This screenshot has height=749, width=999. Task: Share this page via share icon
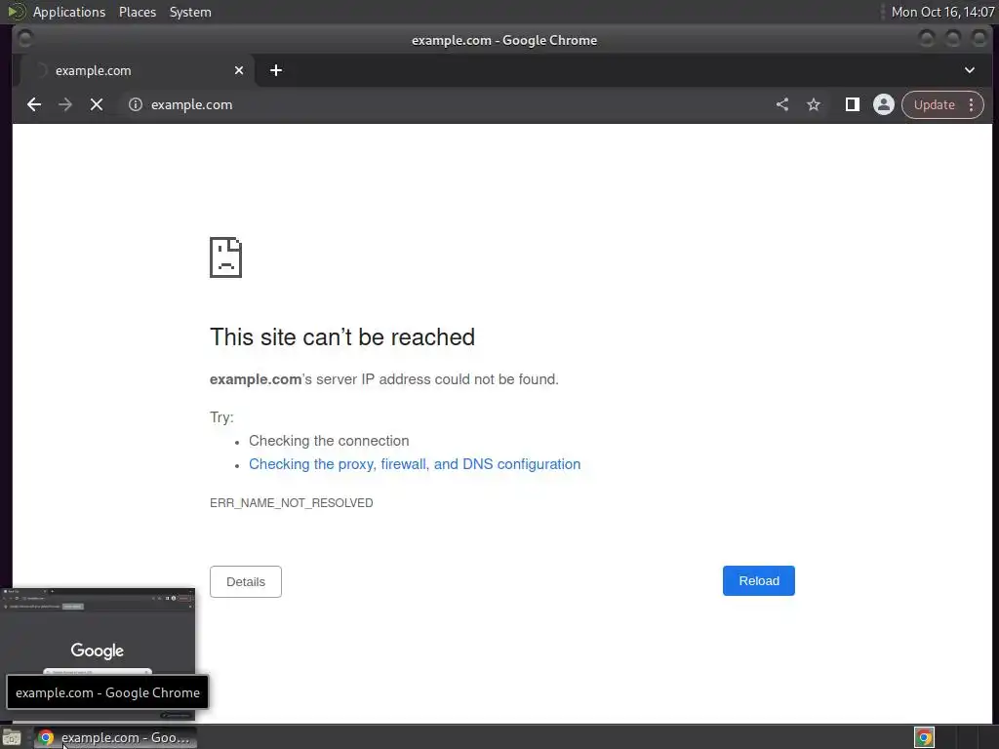(782, 104)
